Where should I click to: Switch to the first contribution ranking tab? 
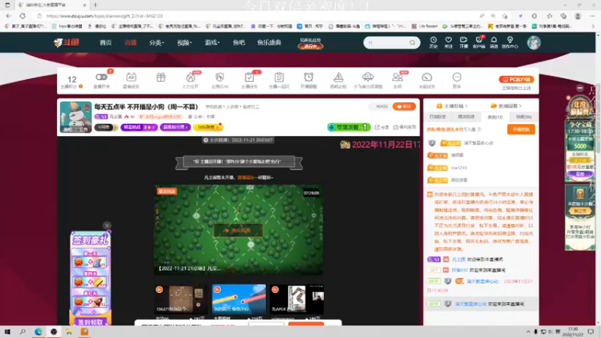(438, 117)
